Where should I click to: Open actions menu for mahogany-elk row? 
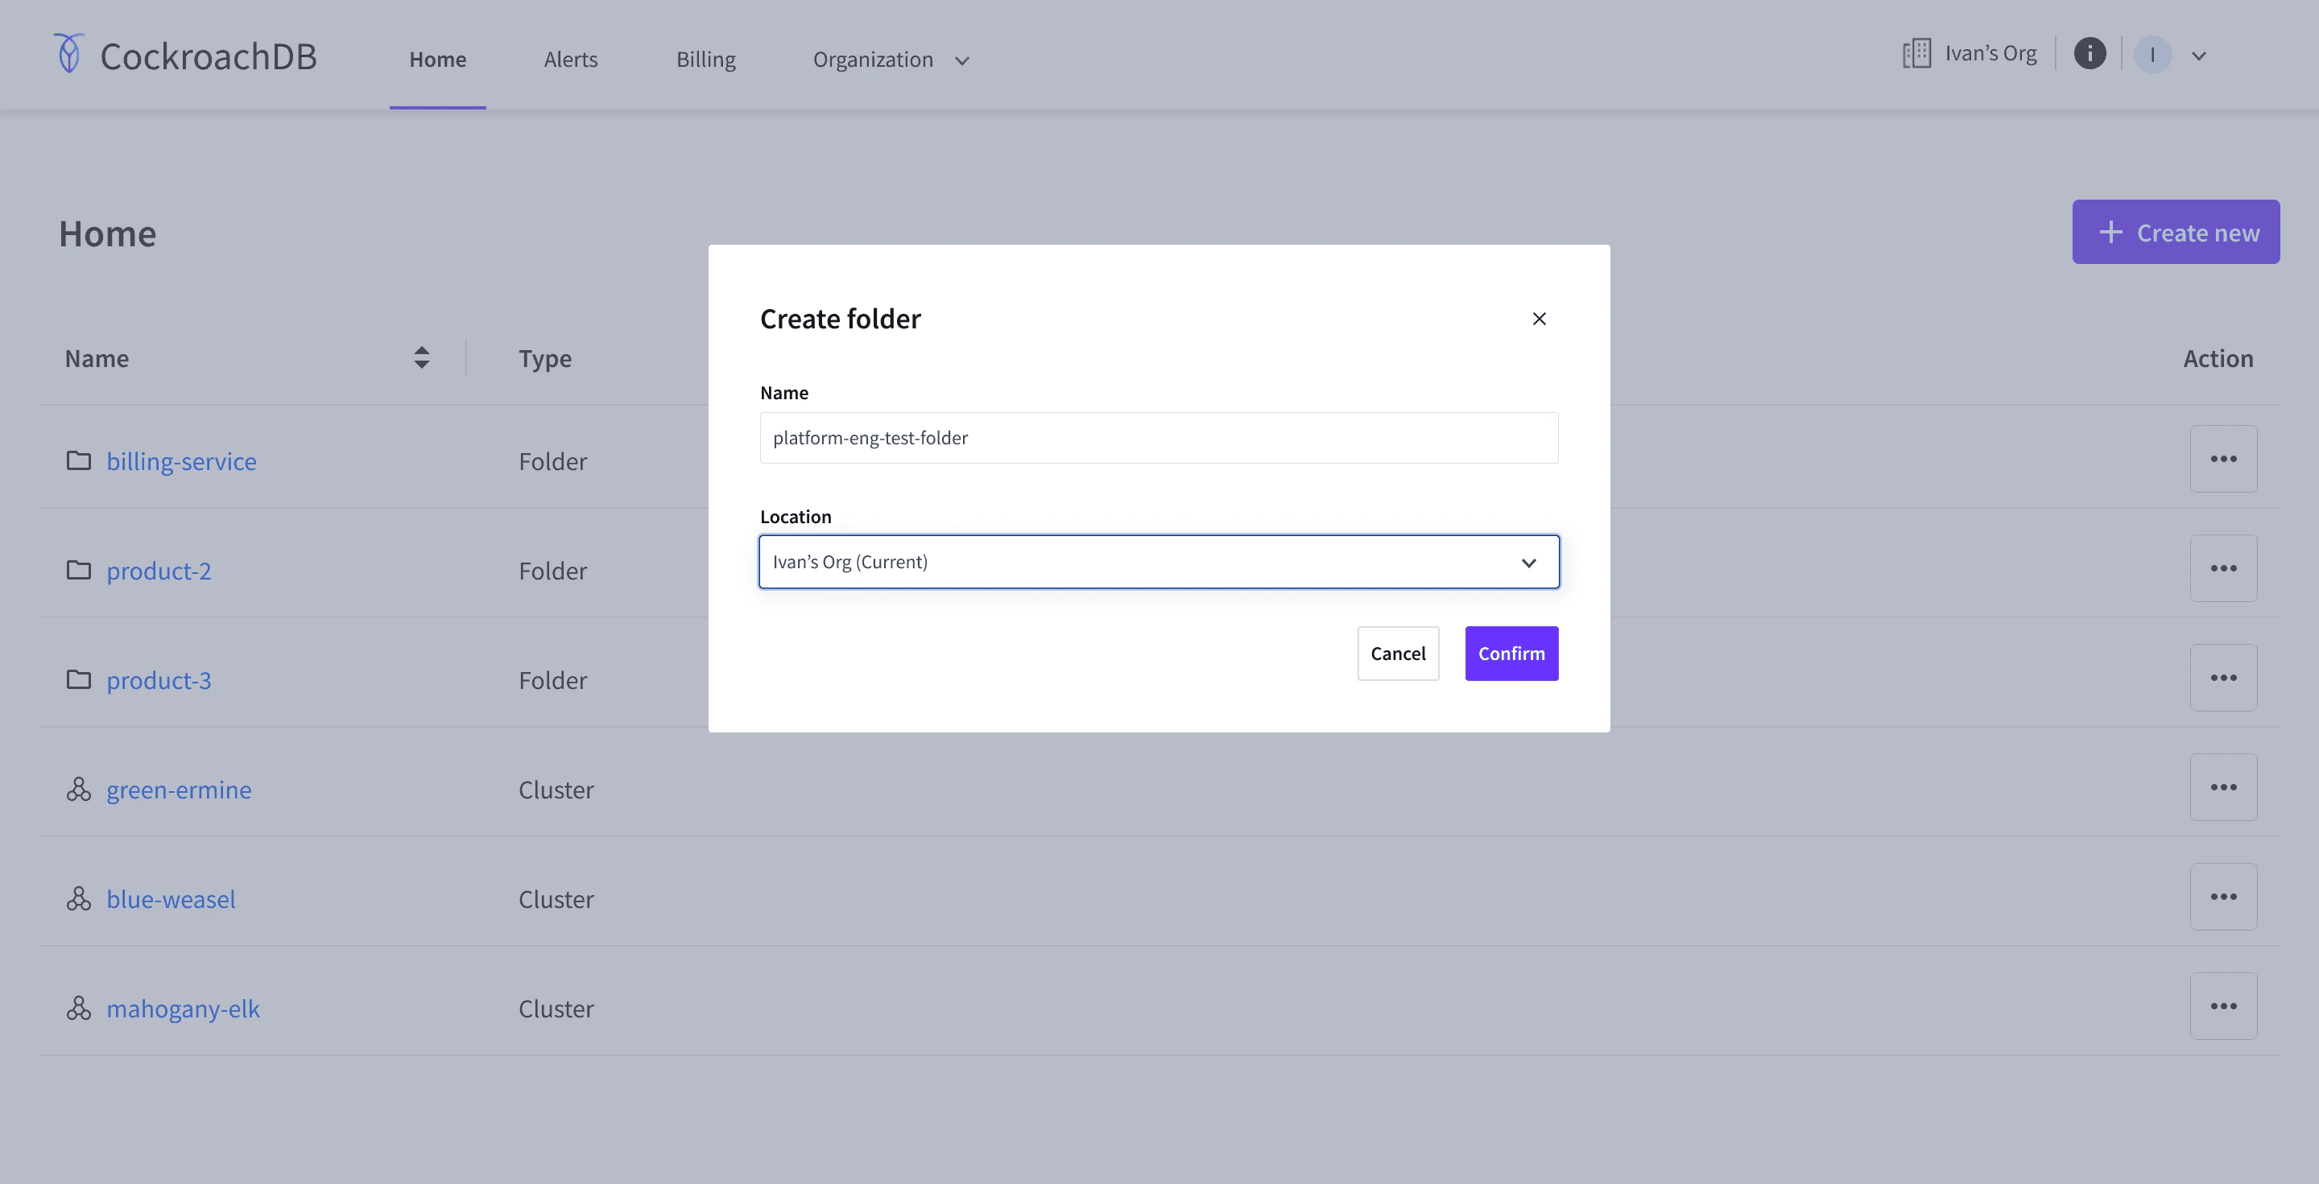pos(2223,1006)
